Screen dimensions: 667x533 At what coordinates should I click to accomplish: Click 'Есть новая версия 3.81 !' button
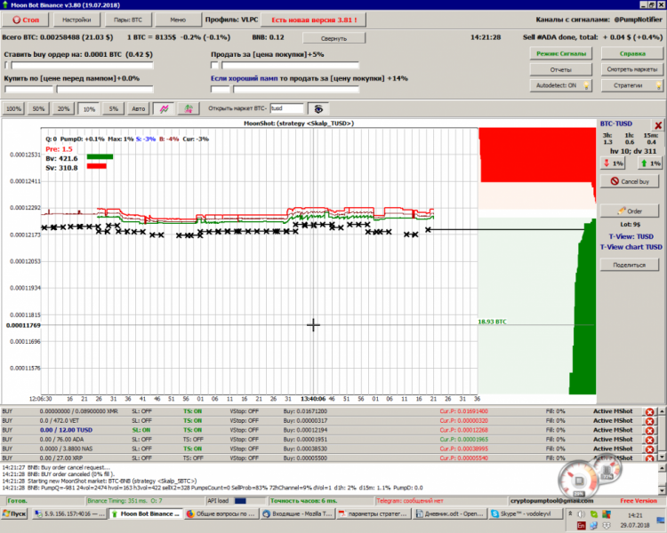314,20
